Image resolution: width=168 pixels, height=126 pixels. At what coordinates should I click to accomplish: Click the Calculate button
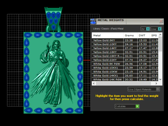[x=127, y=106]
